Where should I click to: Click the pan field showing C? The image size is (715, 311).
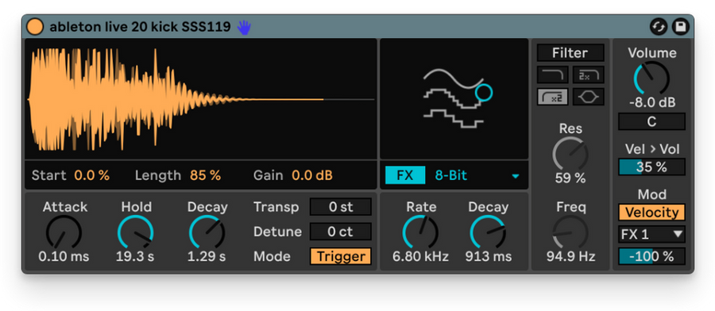pos(651,122)
